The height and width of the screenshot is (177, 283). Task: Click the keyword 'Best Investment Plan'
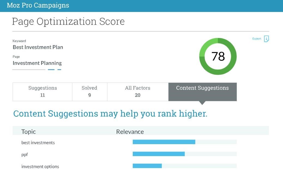click(x=38, y=47)
